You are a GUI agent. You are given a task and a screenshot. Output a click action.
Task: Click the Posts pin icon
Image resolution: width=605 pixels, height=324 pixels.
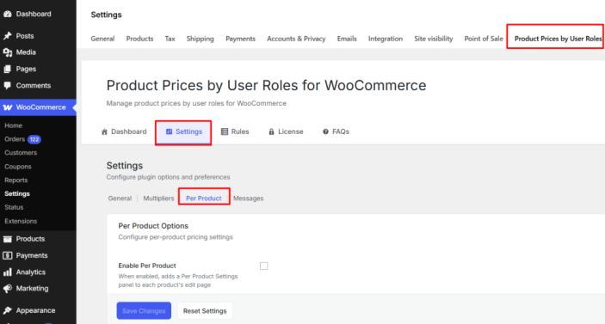(8, 36)
